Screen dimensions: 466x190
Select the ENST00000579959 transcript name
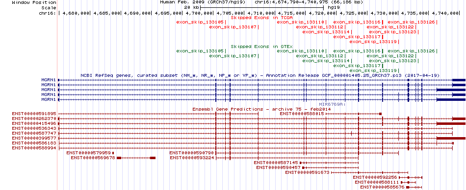click(x=89, y=153)
